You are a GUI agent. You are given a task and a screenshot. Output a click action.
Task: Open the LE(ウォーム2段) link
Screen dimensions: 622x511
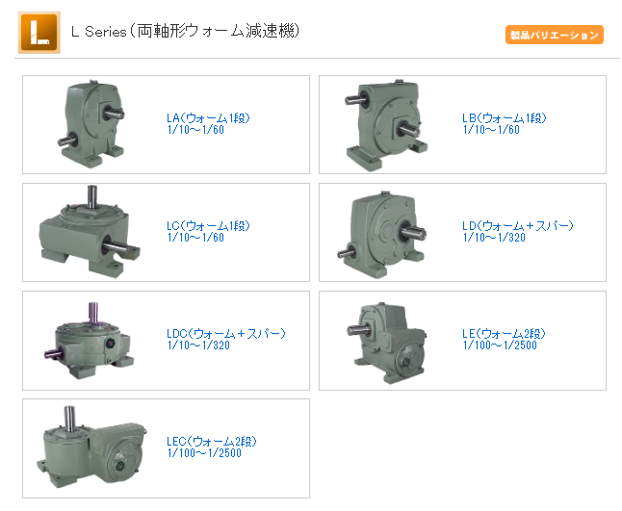[x=504, y=334]
